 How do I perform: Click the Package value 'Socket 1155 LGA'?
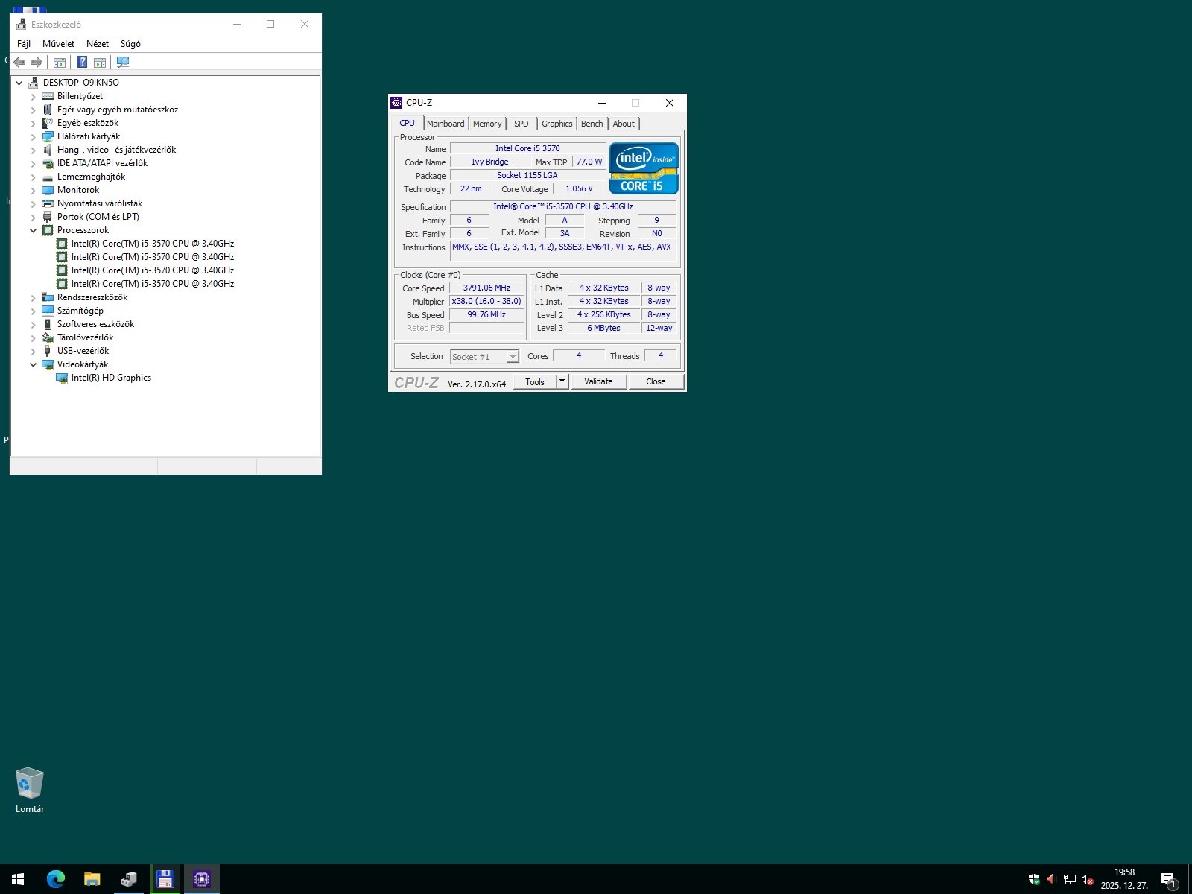(x=527, y=175)
